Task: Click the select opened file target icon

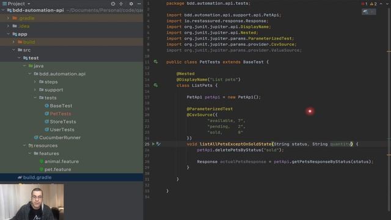Action: coord(113,4)
